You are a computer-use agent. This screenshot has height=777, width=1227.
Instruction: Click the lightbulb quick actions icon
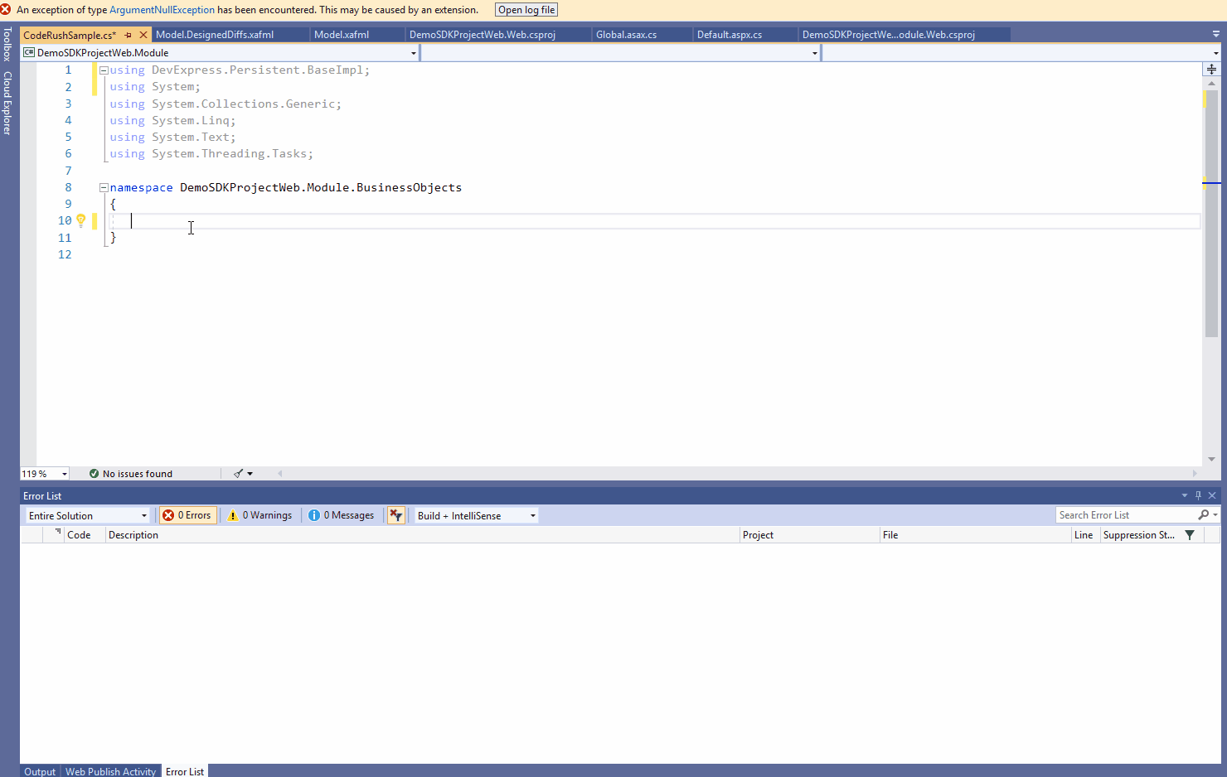(x=81, y=220)
